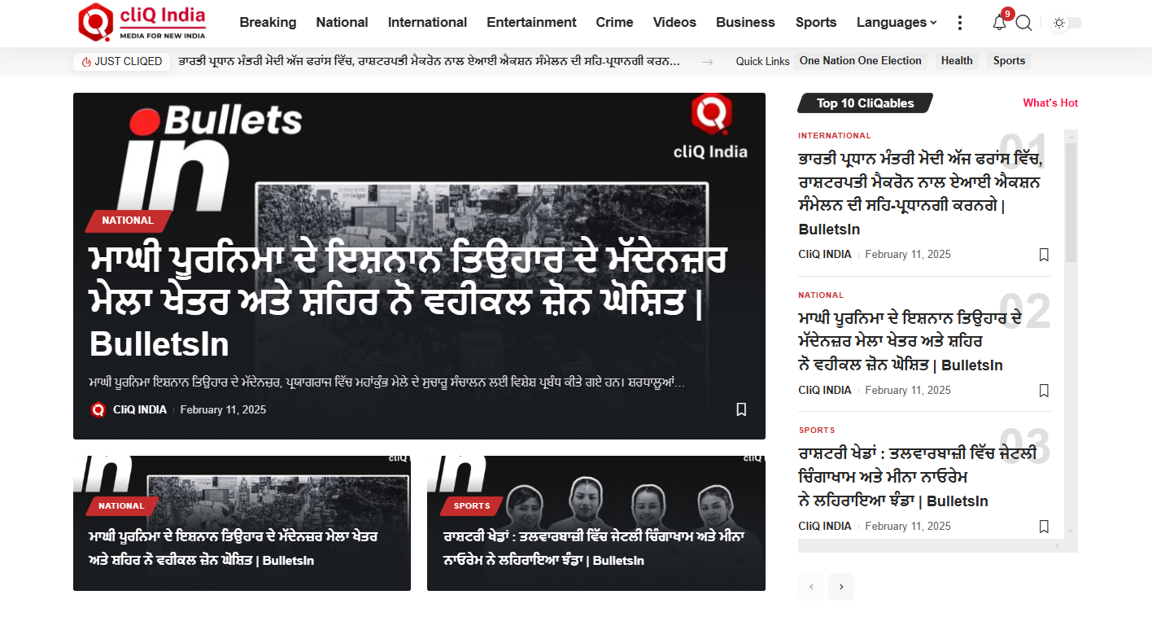Click the NATIONAL tag on lower-left card

(121, 505)
